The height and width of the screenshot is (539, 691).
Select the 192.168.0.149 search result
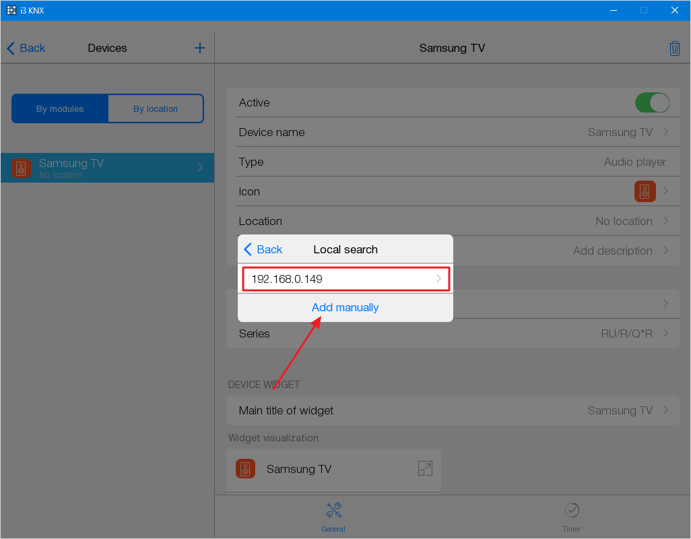point(345,278)
